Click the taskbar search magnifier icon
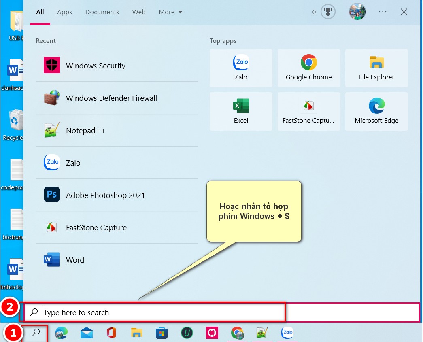The height and width of the screenshot is (342, 423). tap(35, 333)
